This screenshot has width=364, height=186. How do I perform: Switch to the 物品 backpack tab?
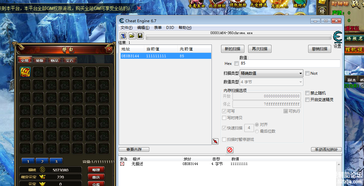point(54,60)
